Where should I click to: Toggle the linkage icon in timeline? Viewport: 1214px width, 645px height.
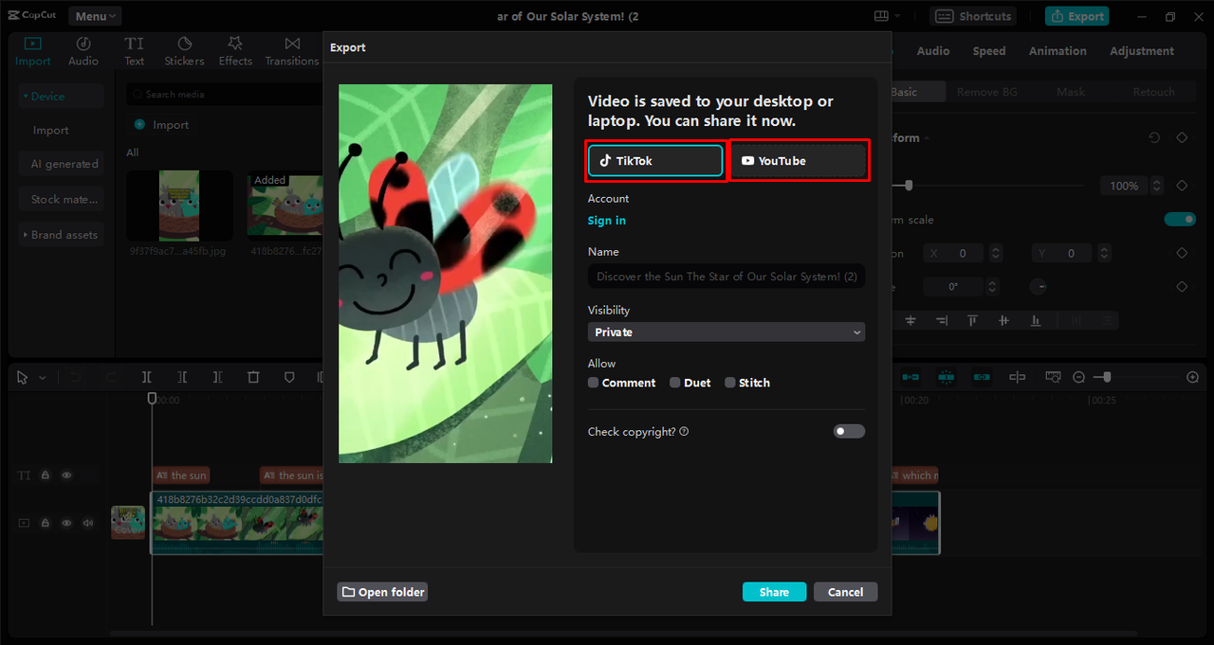click(x=982, y=377)
